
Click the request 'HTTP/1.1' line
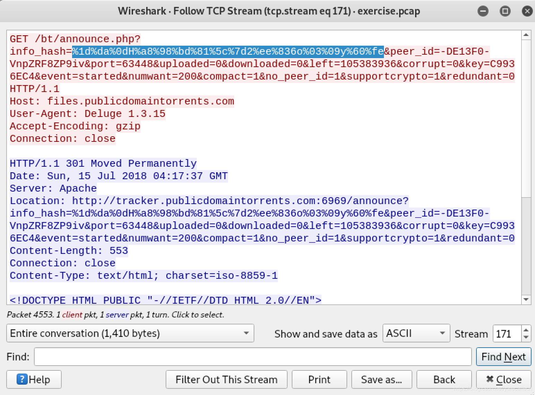tap(35, 89)
